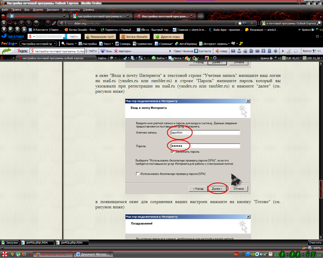Click Найти on Destiny Yandex search
Viewport: 323px width, 258px height.
(x=74, y=37)
